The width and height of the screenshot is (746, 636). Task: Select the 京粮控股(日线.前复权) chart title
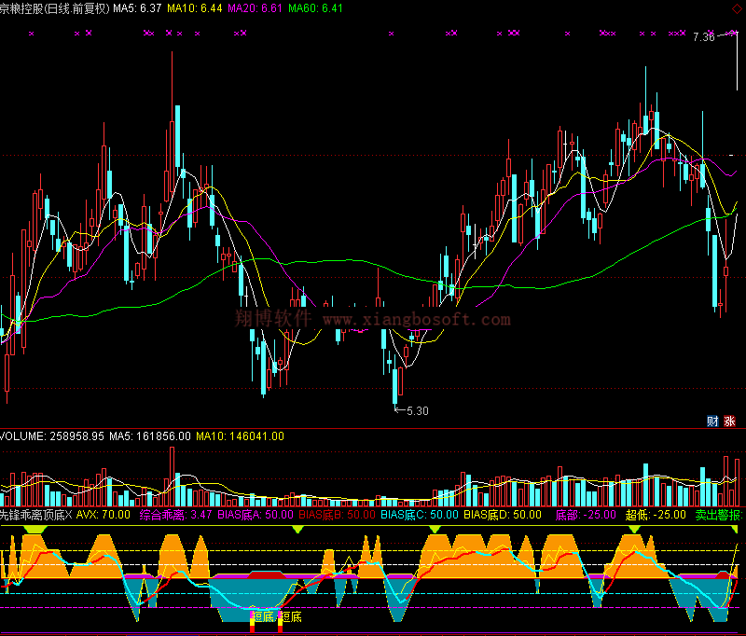coord(55,8)
